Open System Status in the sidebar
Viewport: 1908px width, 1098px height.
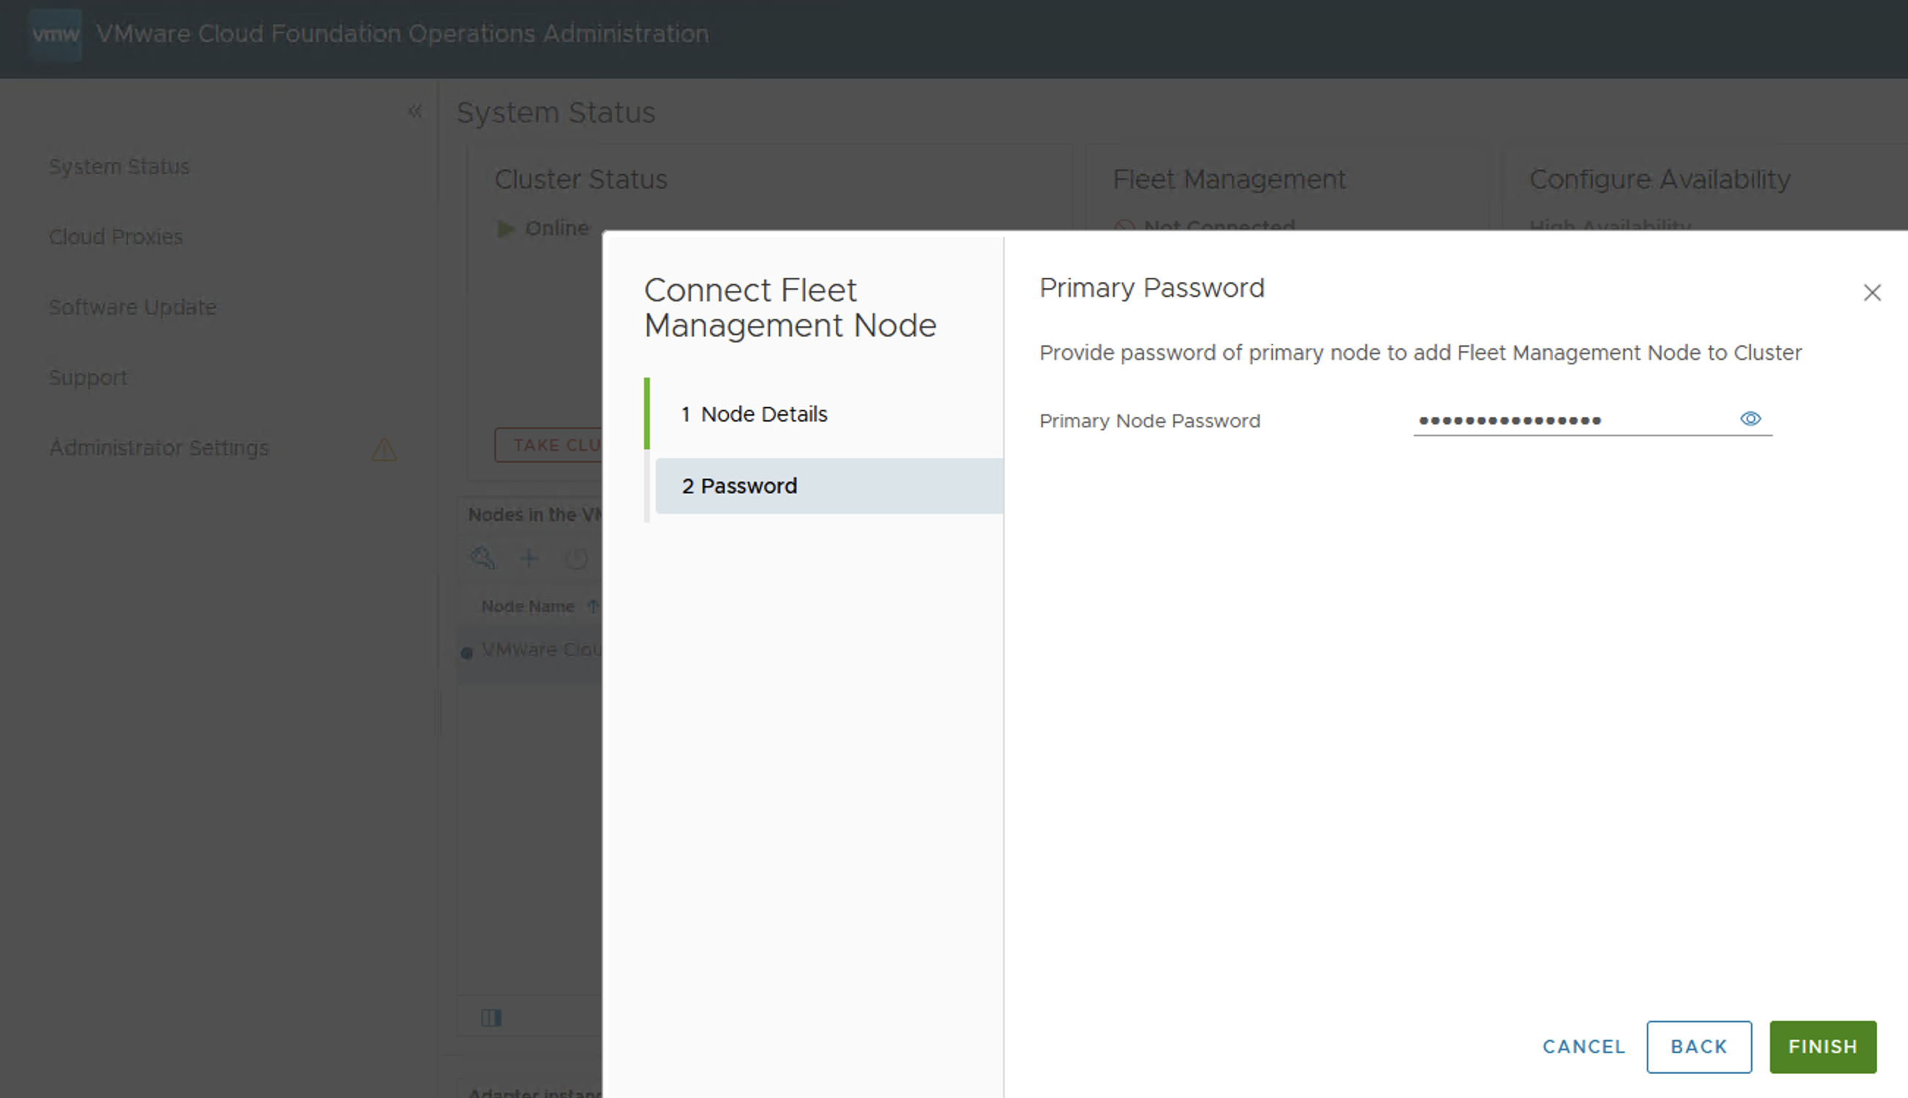click(x=120, y=166)
